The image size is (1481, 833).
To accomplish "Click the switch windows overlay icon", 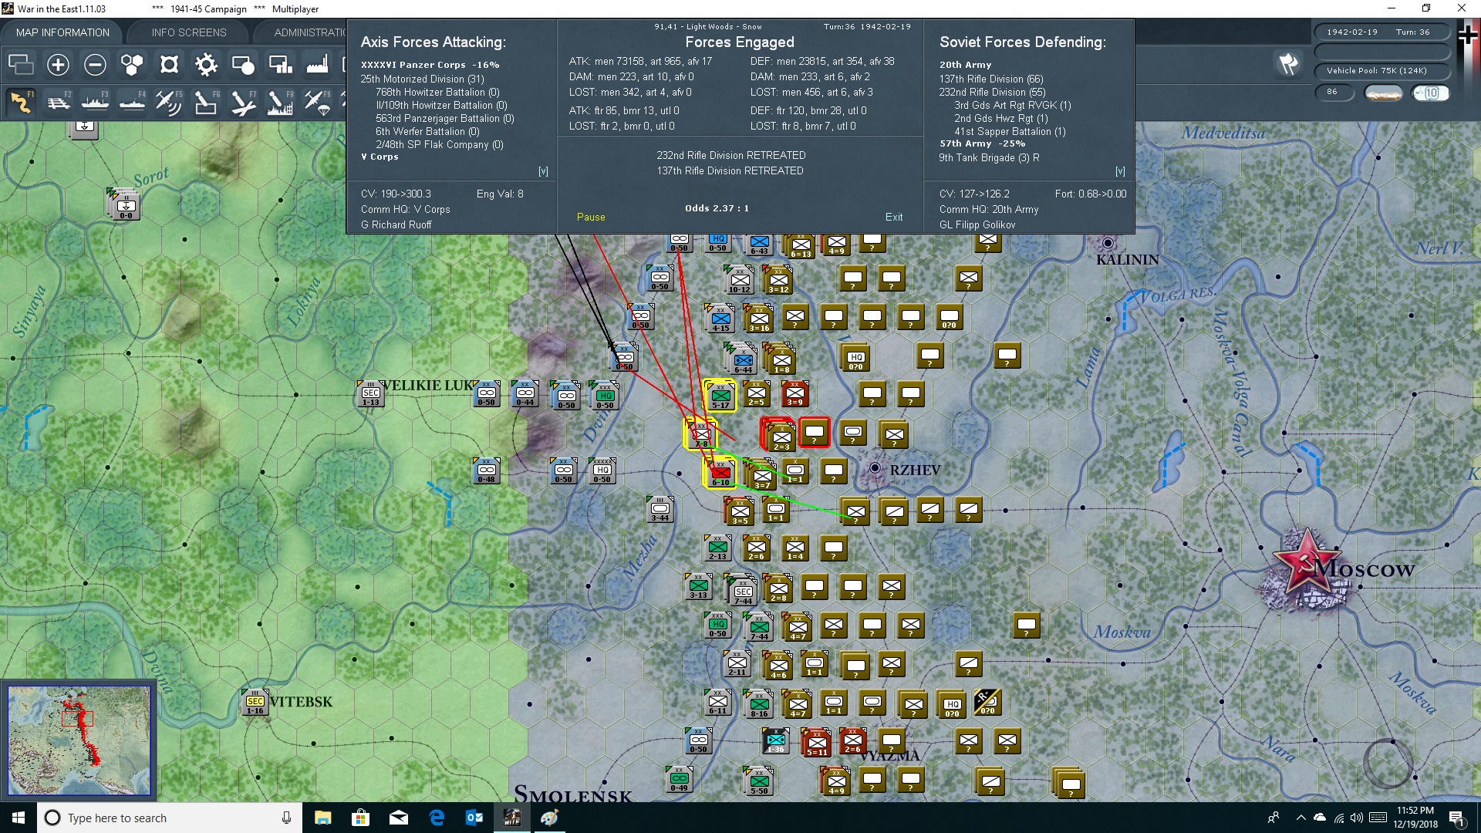I will [21, 65].
